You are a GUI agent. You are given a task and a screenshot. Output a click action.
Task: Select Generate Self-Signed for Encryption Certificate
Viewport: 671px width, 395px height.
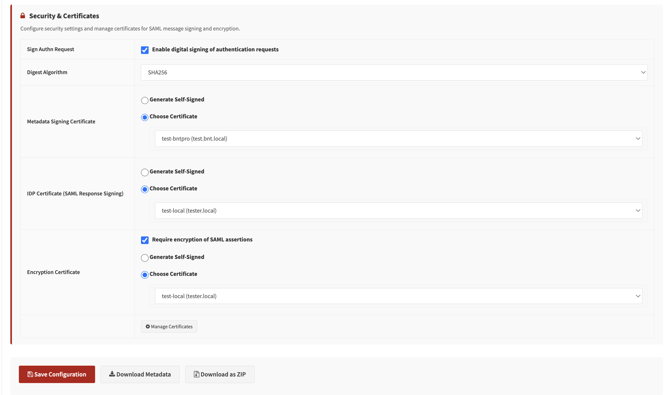point(145,258)
